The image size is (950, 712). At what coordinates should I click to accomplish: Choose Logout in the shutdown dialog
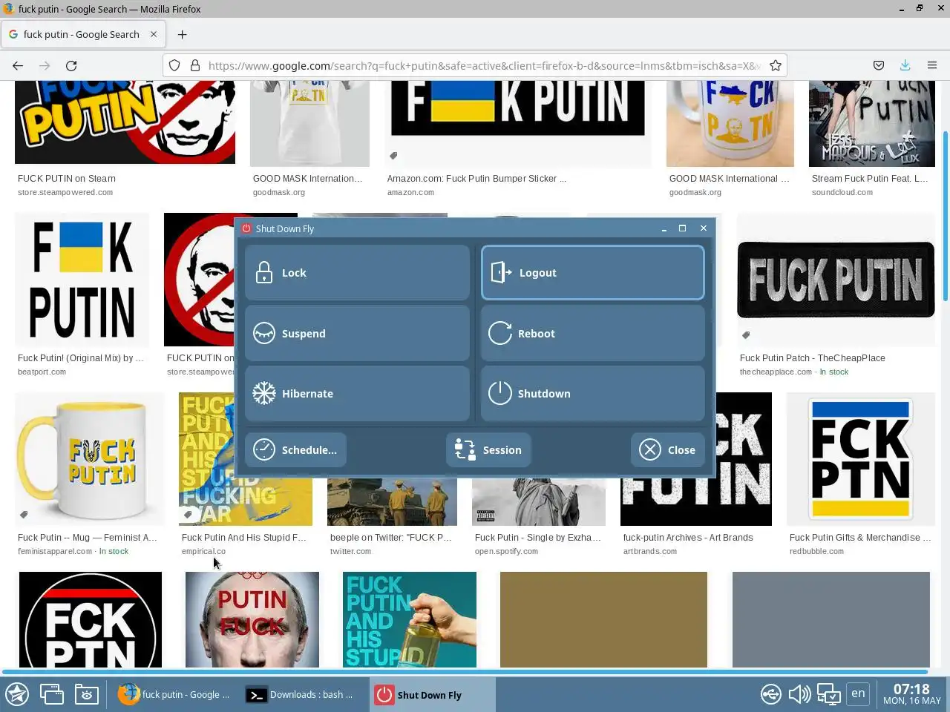click(x=592, y=273)
